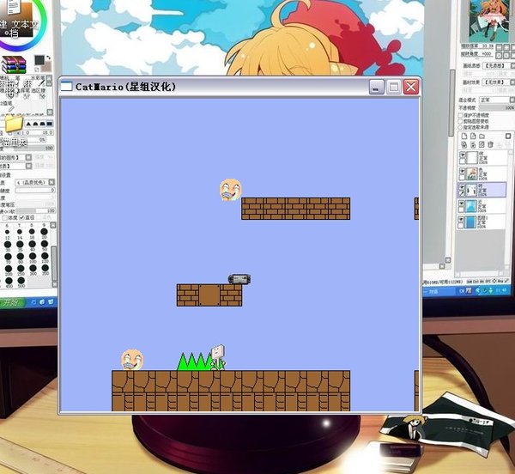Screen dimensions: 515x474
Task: Open the yellow folder desktop icon
Action: tap(13, 124)
